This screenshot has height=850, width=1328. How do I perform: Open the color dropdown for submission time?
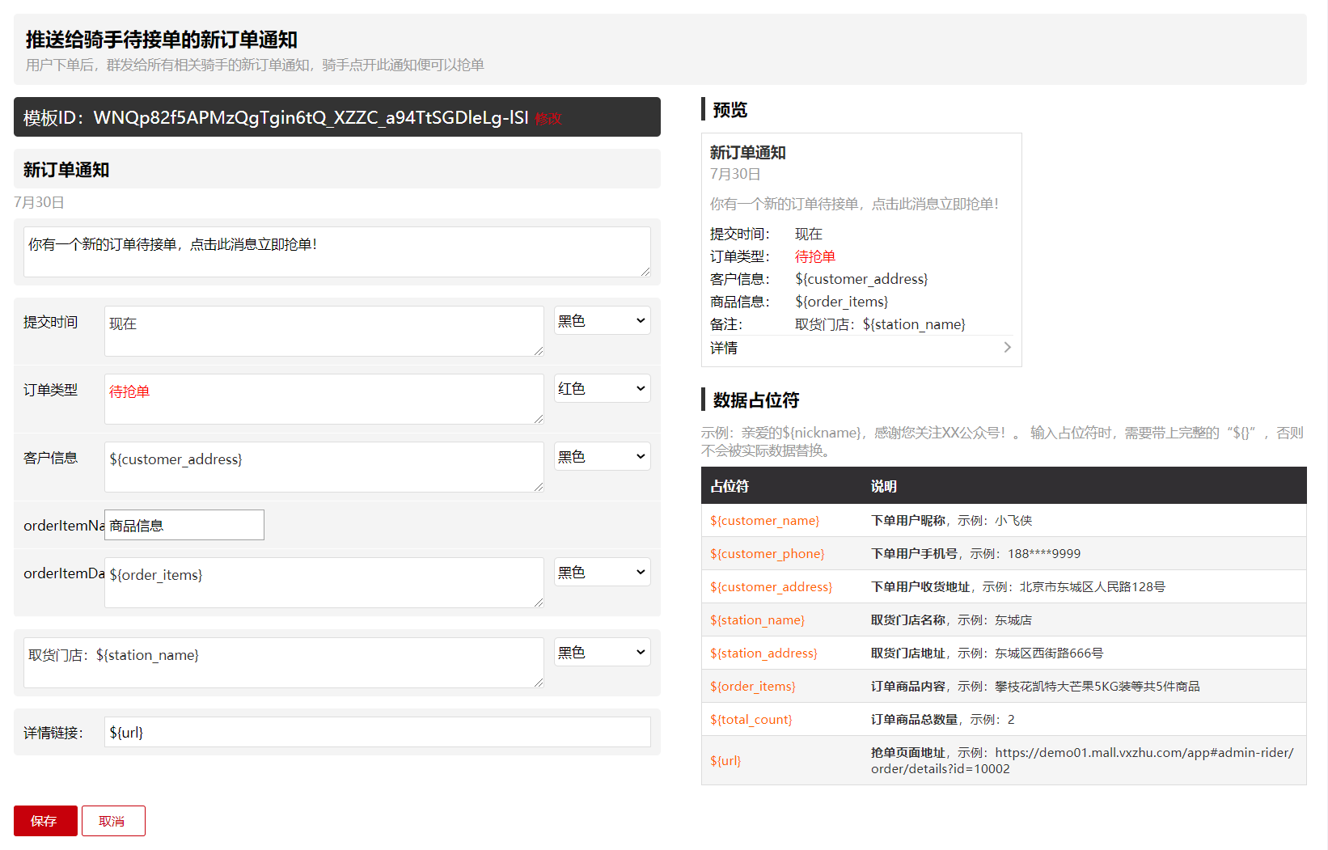pos(602,321)
